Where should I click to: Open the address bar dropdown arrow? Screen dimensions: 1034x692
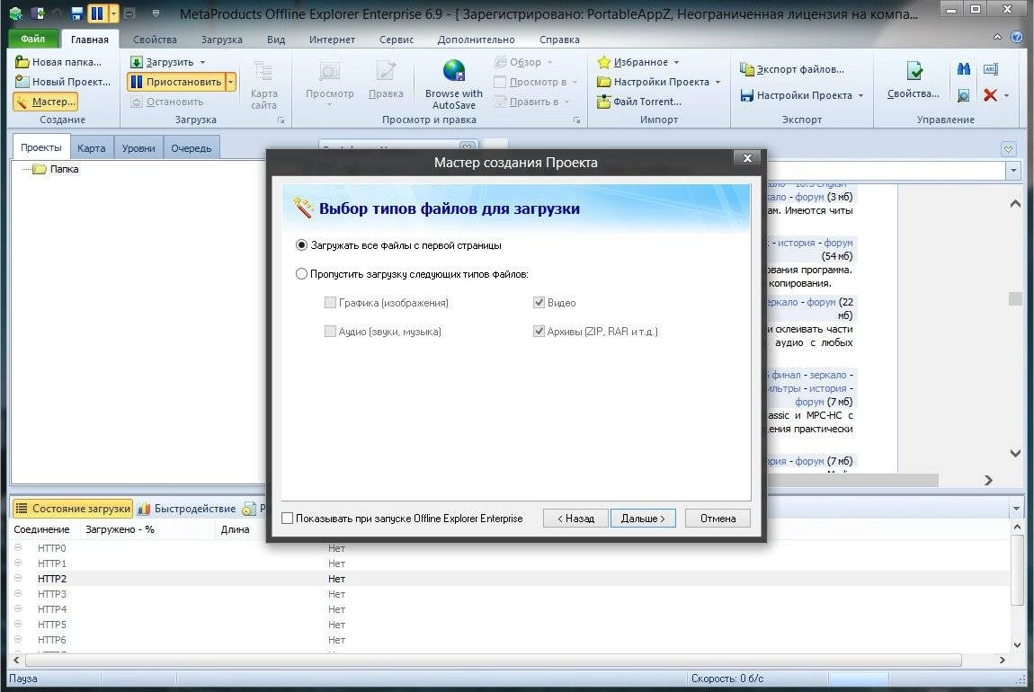tap(1013, 171)
